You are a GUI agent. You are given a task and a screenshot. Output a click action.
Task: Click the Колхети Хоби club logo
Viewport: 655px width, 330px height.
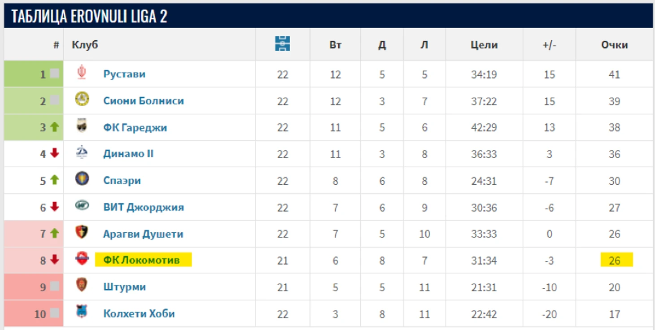point(82,312)
